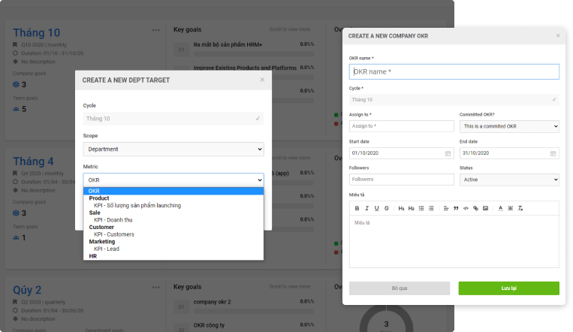Pick 'KPI - Lead' under Marketing
The image size is (573, 332).
107,249
